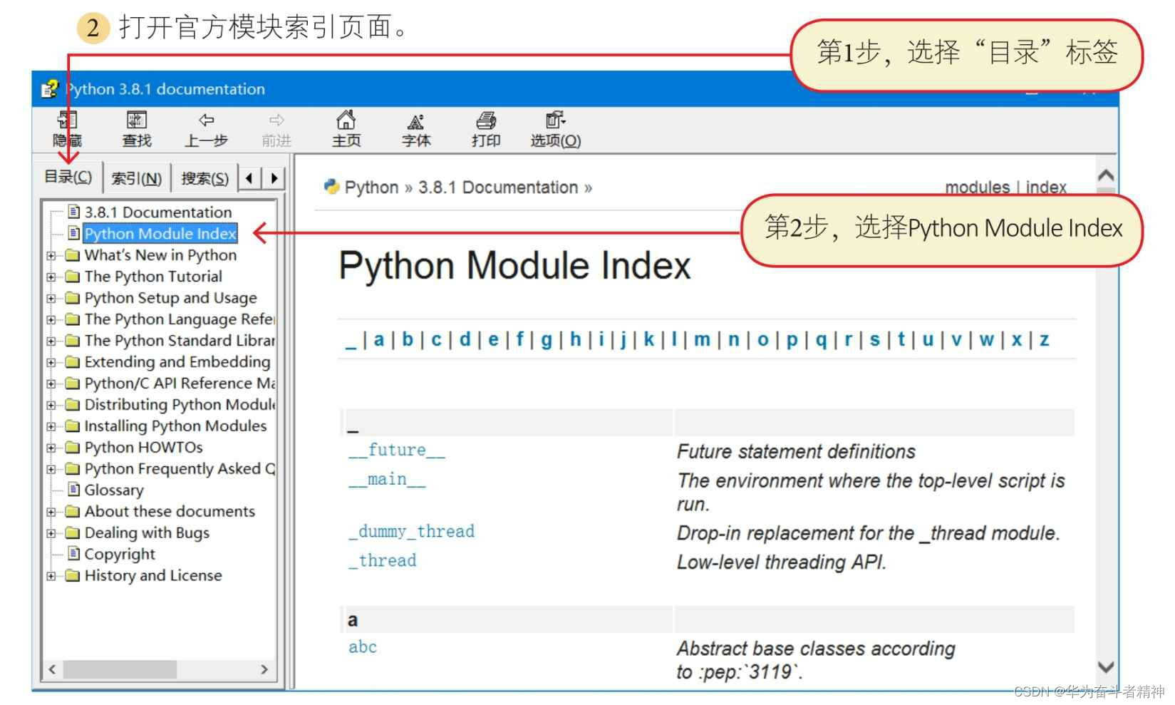Expand The Python Tutorial node
The width and height of the screenshot is (1175, 705).
(51, 277)
